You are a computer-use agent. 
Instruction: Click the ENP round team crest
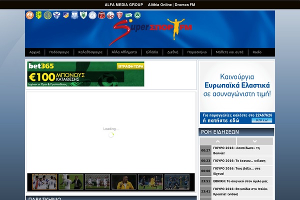110,15
